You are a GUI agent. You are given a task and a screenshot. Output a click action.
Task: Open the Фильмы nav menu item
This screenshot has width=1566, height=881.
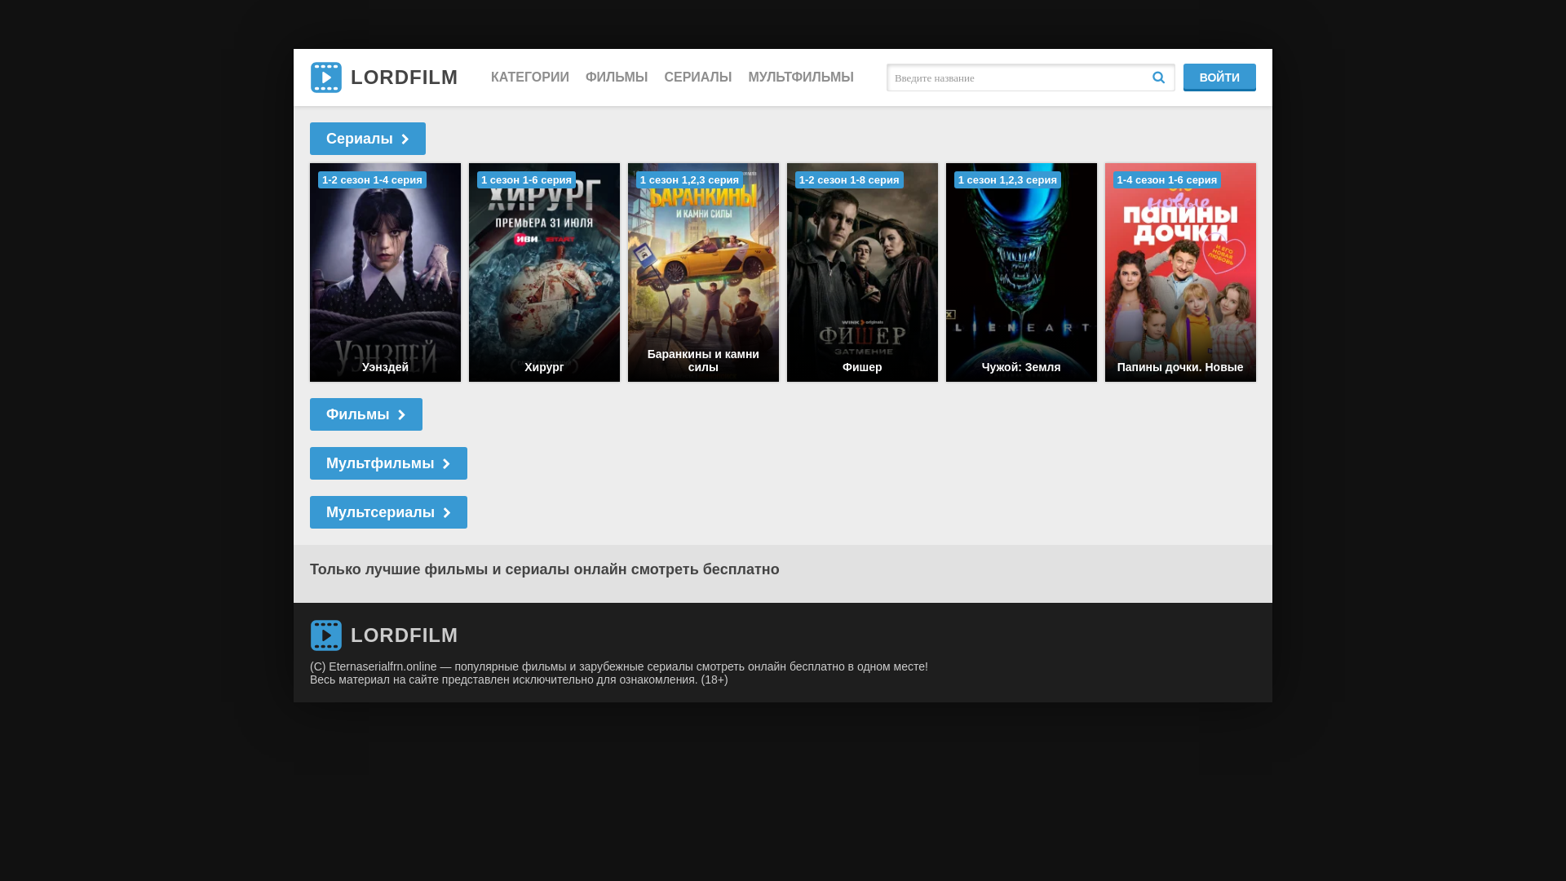pyautogui.click(x=617, y=77)
